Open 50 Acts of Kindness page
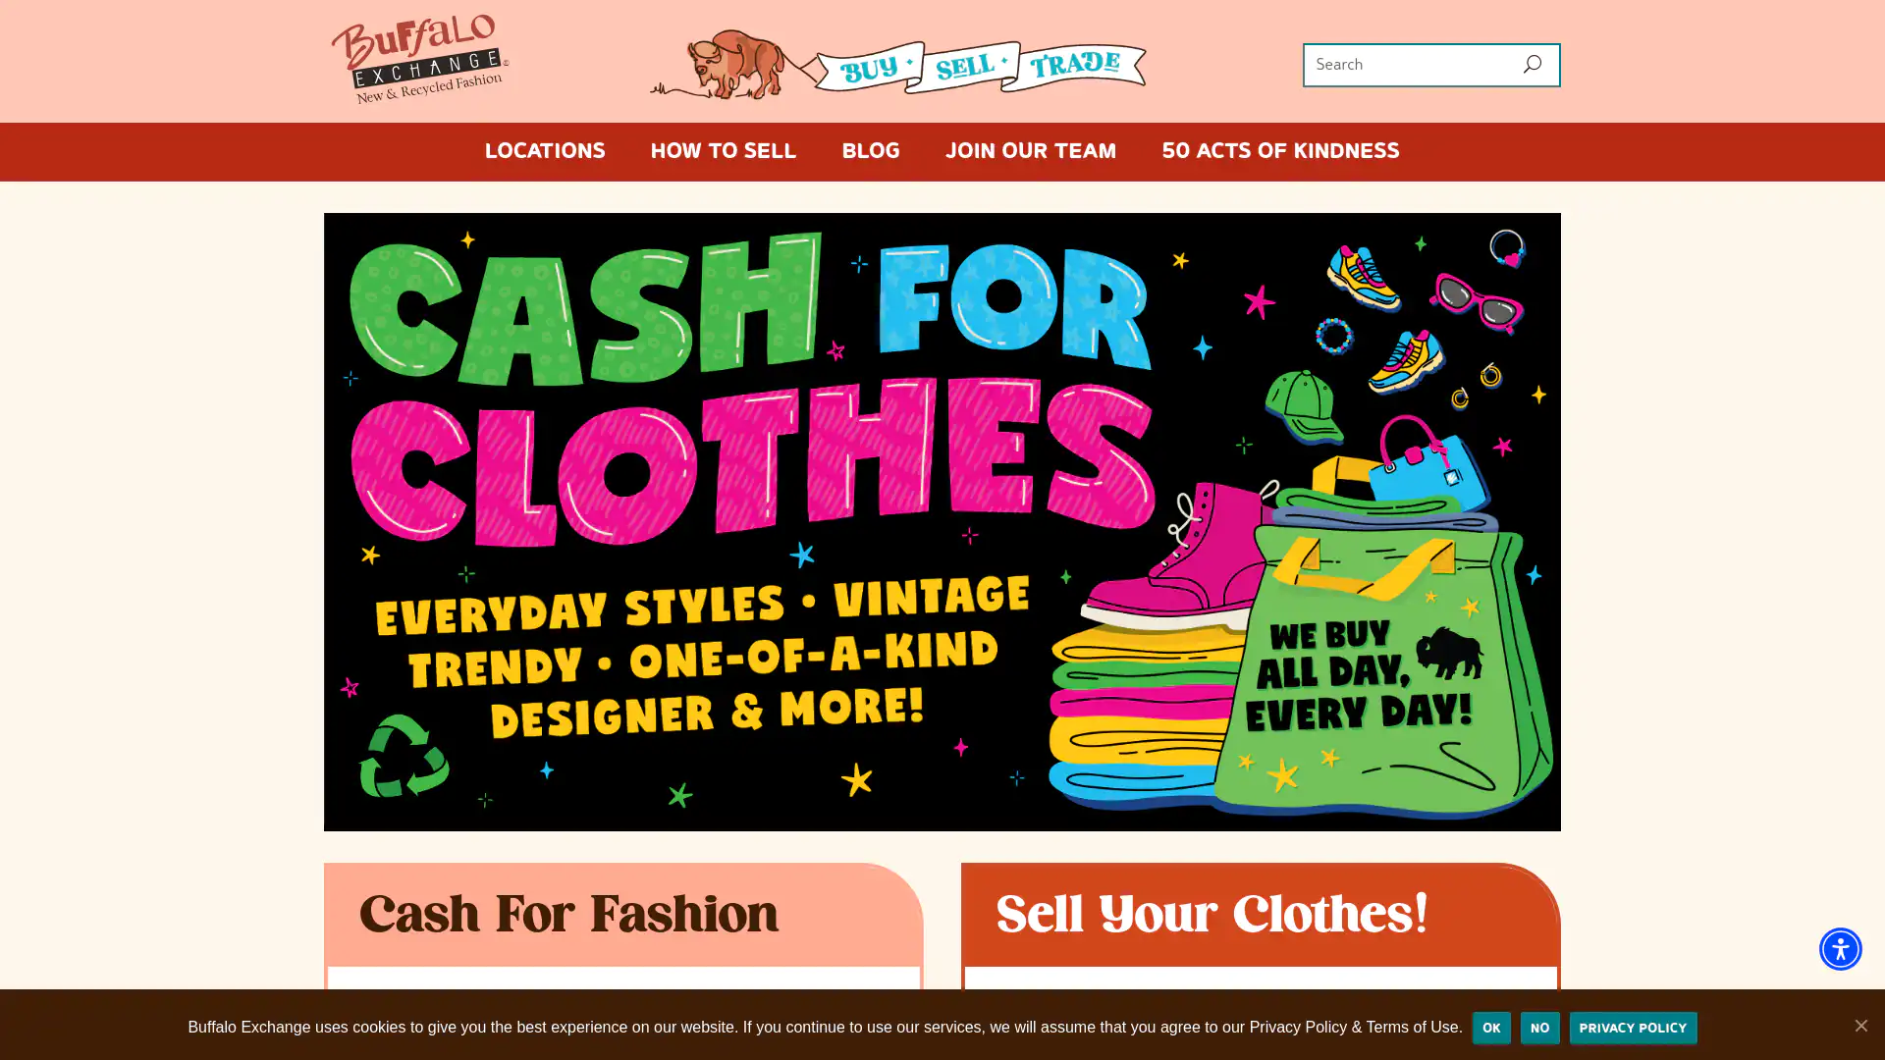Viewport: 1885px width, 1060px height. [1280, 151]
